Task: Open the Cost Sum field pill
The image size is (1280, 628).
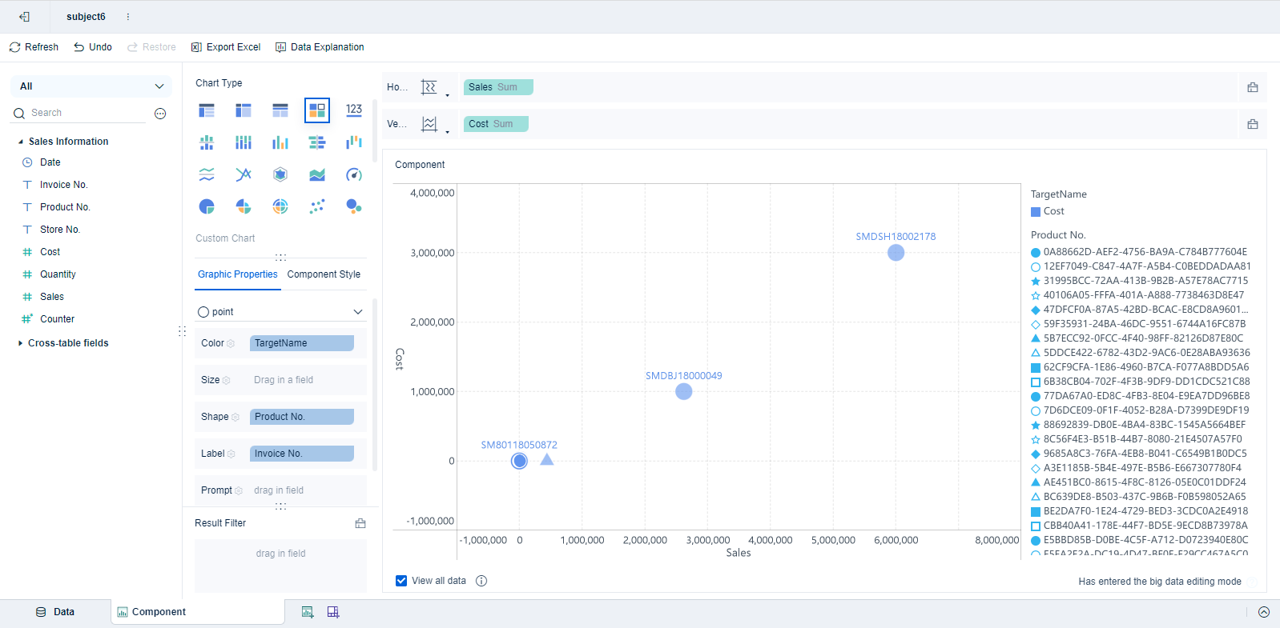Action: tap(496, 124)
